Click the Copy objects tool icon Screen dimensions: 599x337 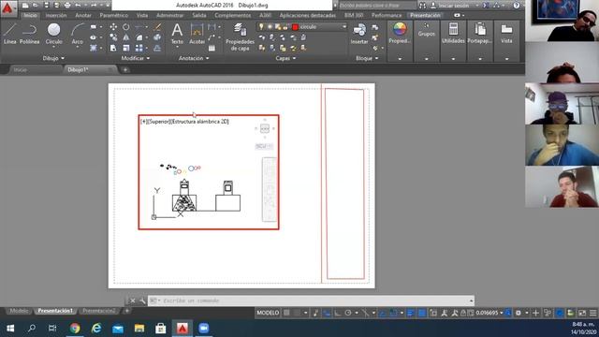[x=113, y=37]
